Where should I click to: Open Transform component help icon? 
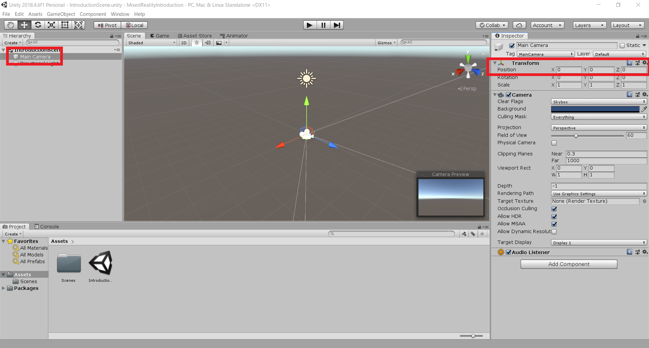(629, 63)
